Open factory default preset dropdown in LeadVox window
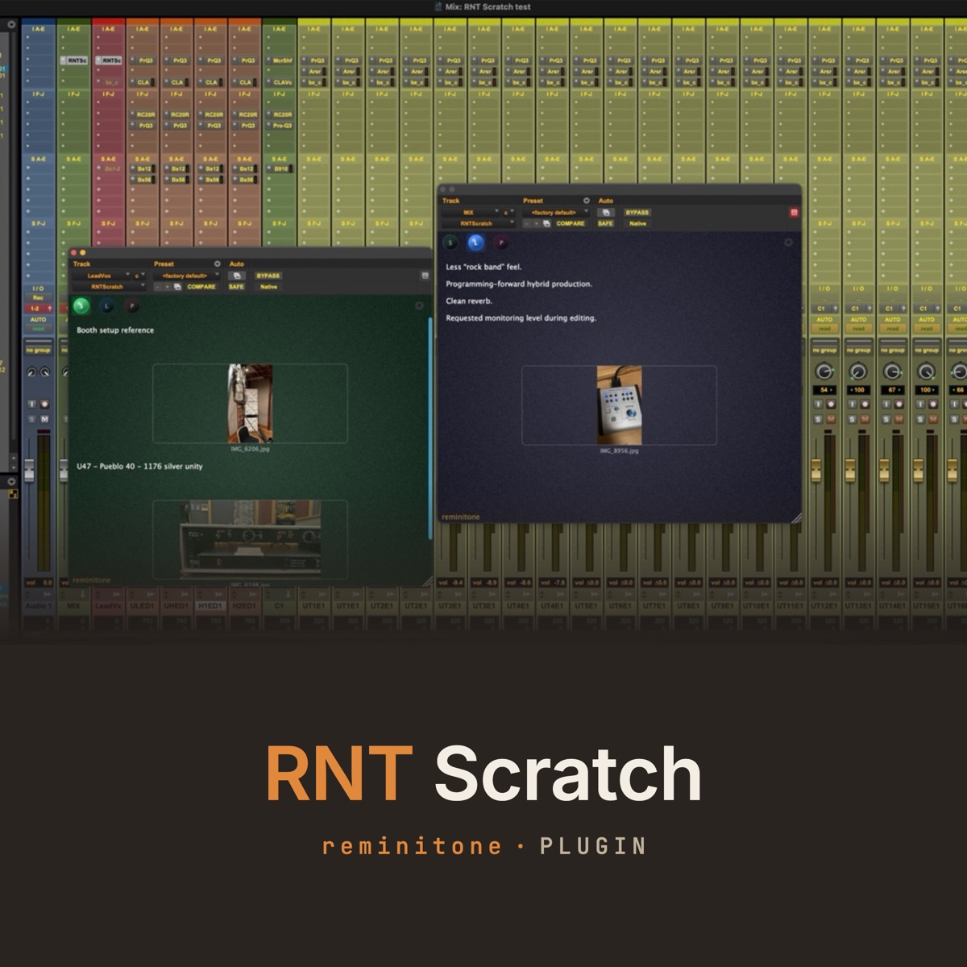Viewport: 967px width, 967px height. [186, 276]
